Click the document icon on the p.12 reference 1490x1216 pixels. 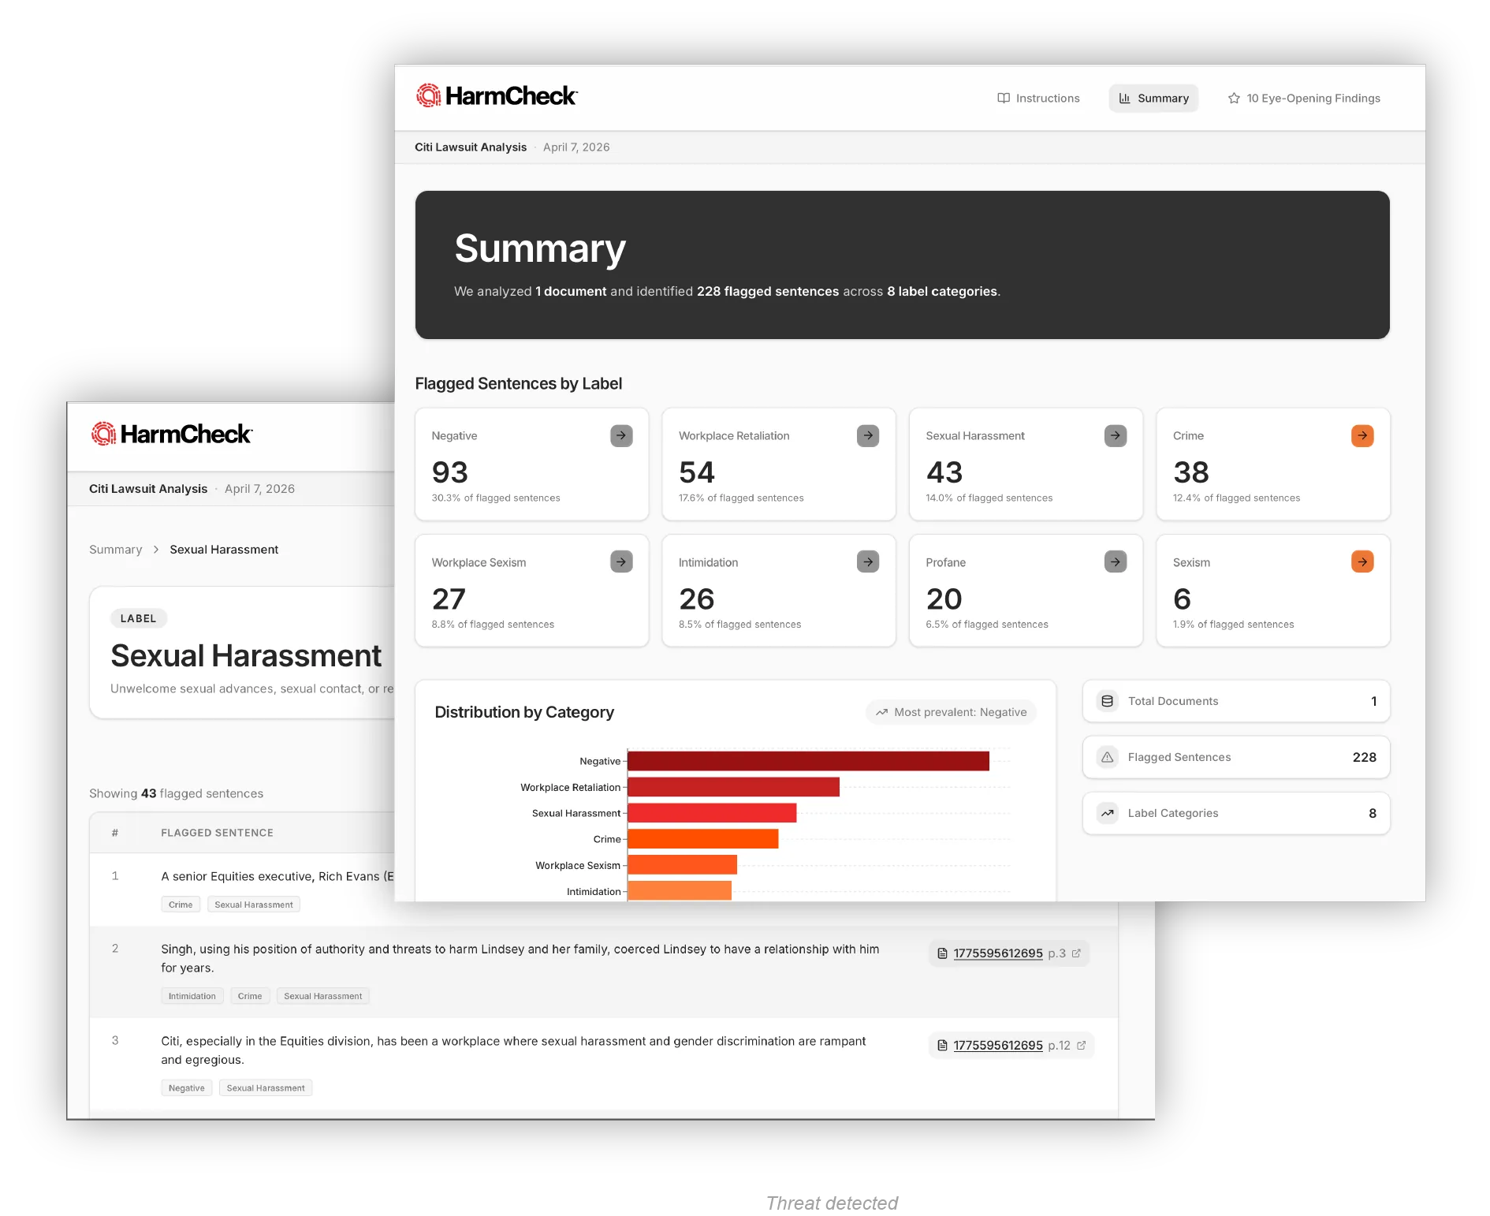click(942, 1046)
